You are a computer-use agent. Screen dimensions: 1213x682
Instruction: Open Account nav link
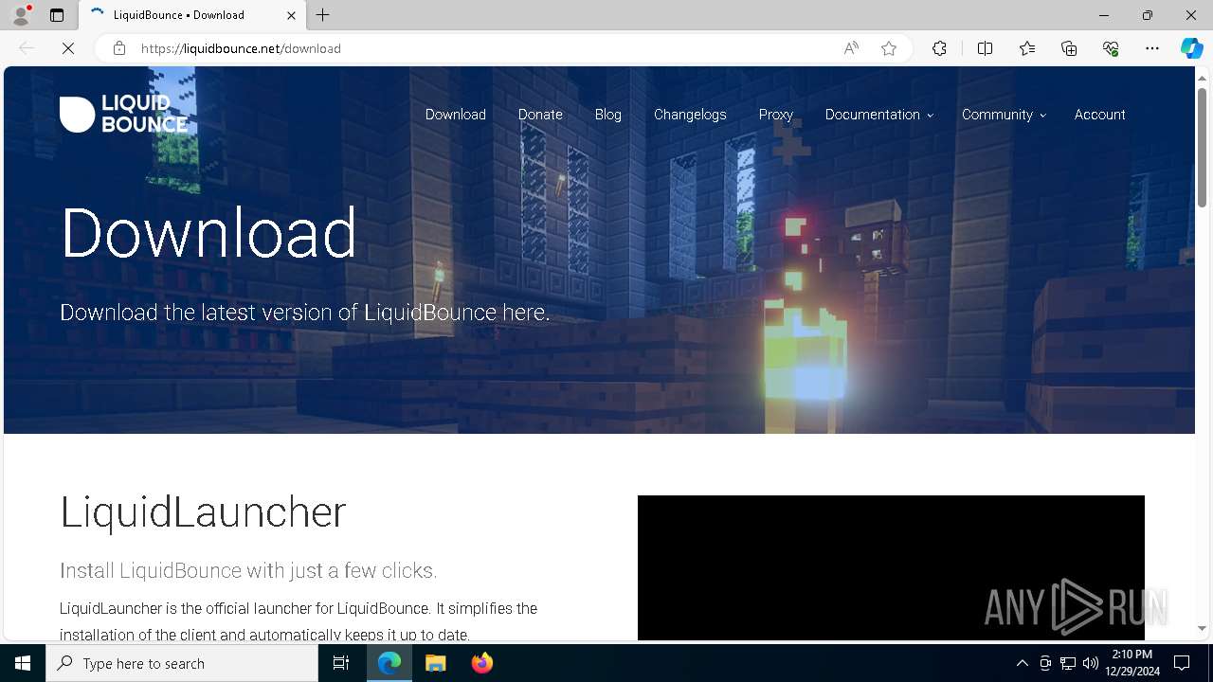coord(1099,115)
